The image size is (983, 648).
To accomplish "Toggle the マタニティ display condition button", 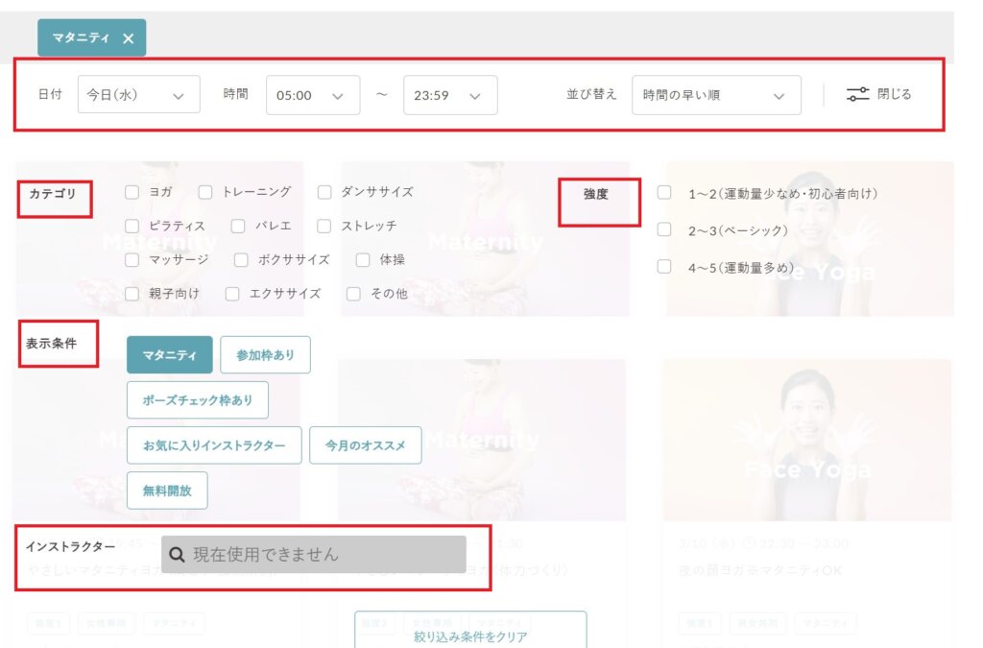I will tap(169, 355).
